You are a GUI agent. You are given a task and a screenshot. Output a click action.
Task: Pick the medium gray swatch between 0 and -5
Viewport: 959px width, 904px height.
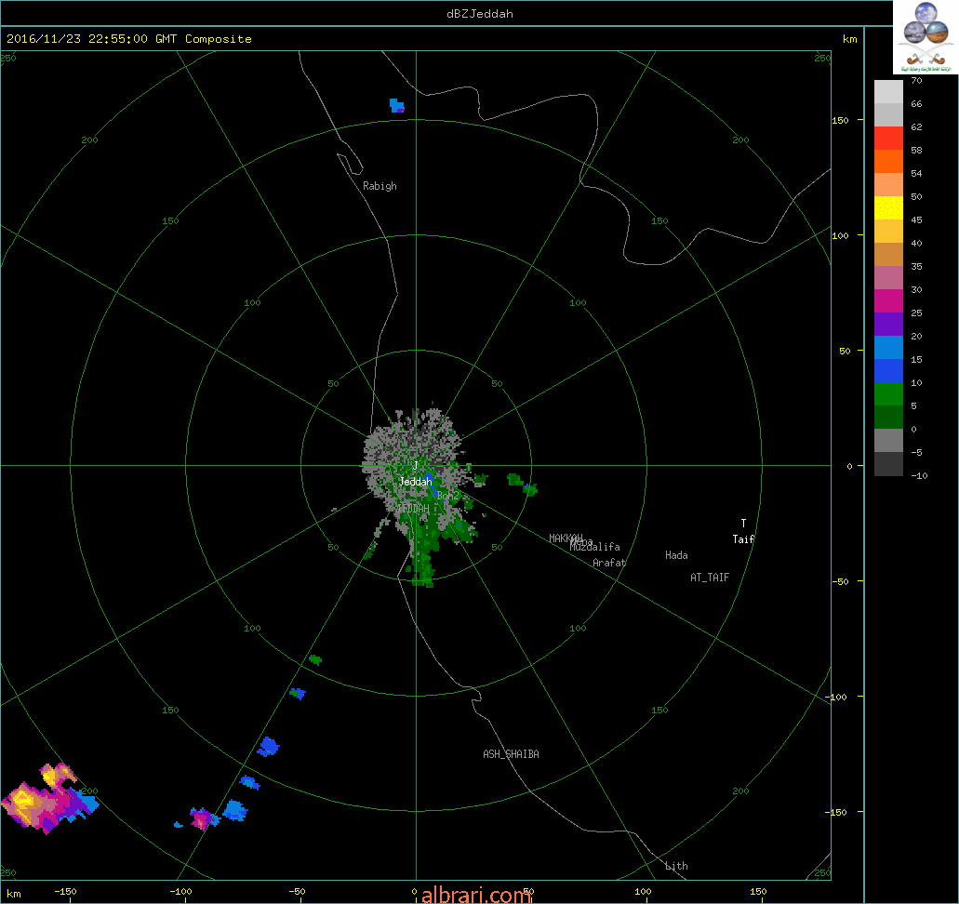tap(888, 441)
